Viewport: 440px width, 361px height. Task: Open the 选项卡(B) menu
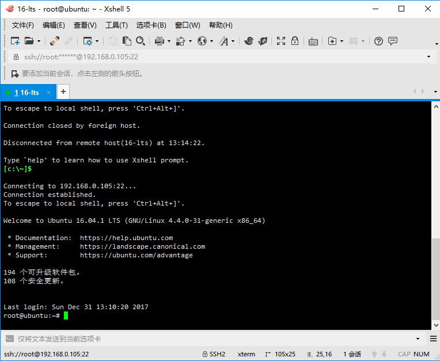coord(151,25)
